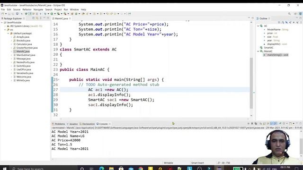This screenshot has width=303, height=170.
Task: Maximize the editor area
Action: (252, 18)
